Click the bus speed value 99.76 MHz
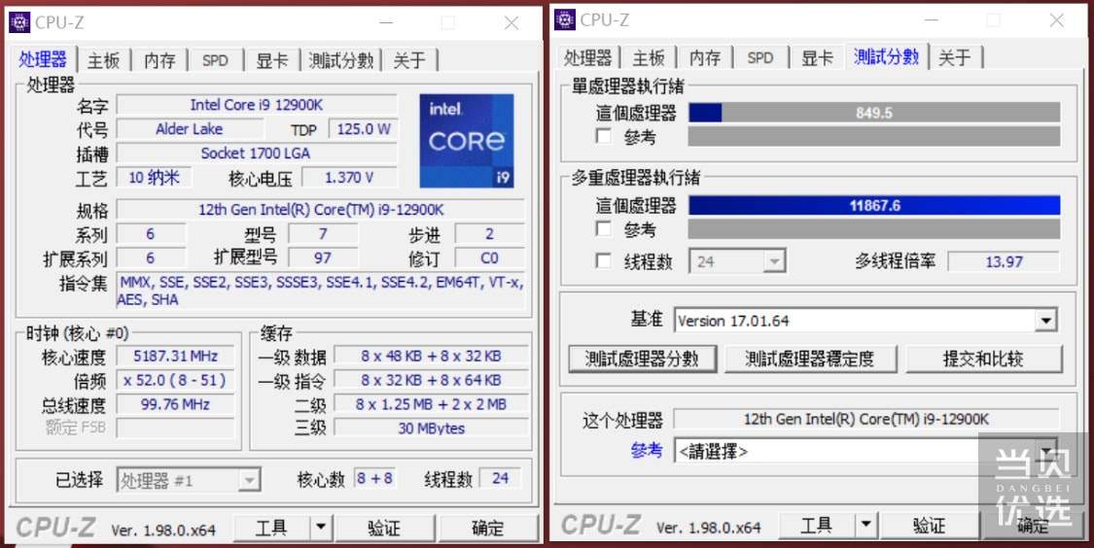This screenshot has width=1094, height=548. (x=175, y=403)
